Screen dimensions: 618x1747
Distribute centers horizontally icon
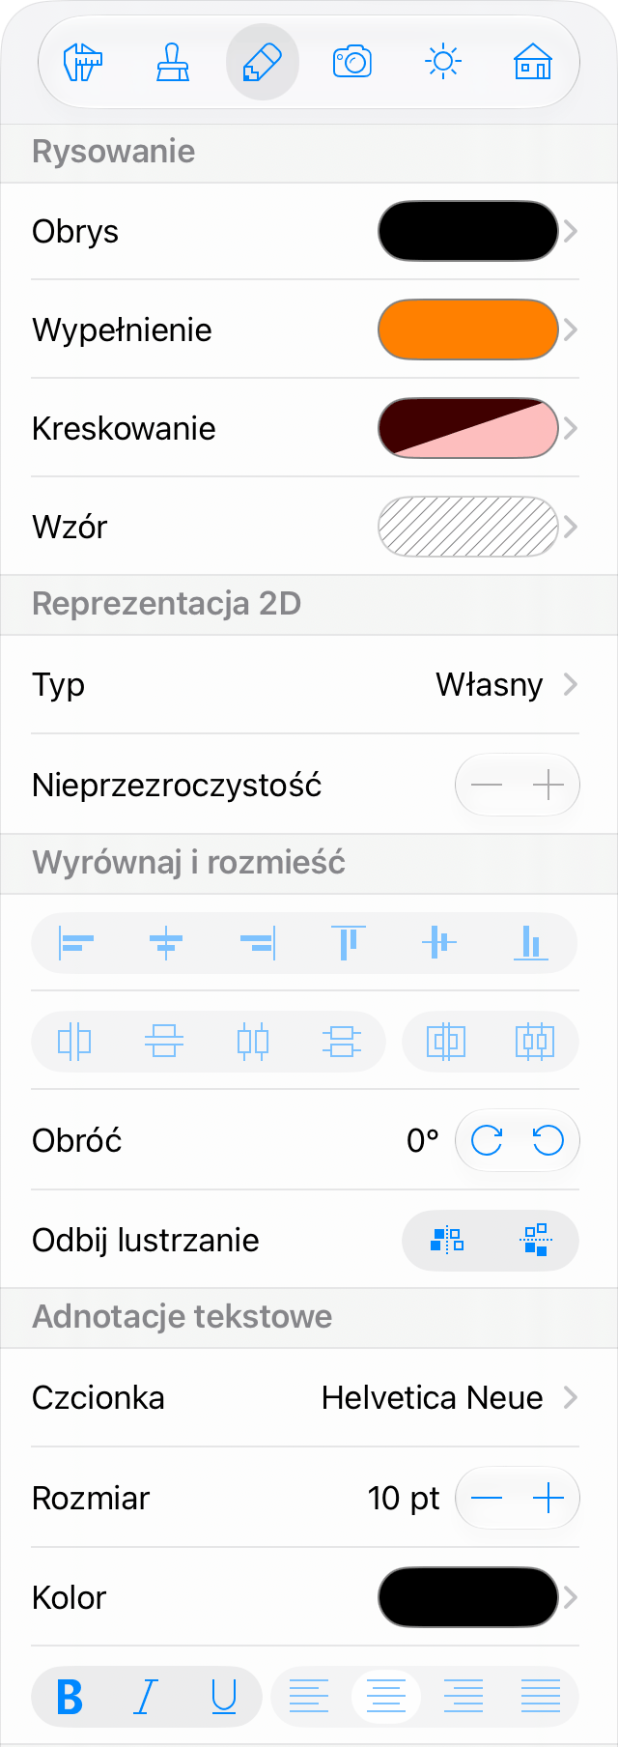pyautogui.click(x=74, y=1042)
